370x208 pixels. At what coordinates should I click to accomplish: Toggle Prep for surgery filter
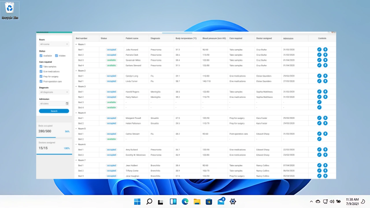tap(41, 77)
